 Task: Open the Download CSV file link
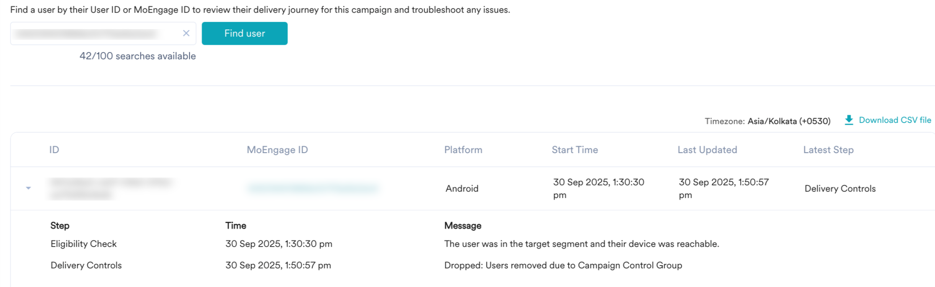(894, 120)
